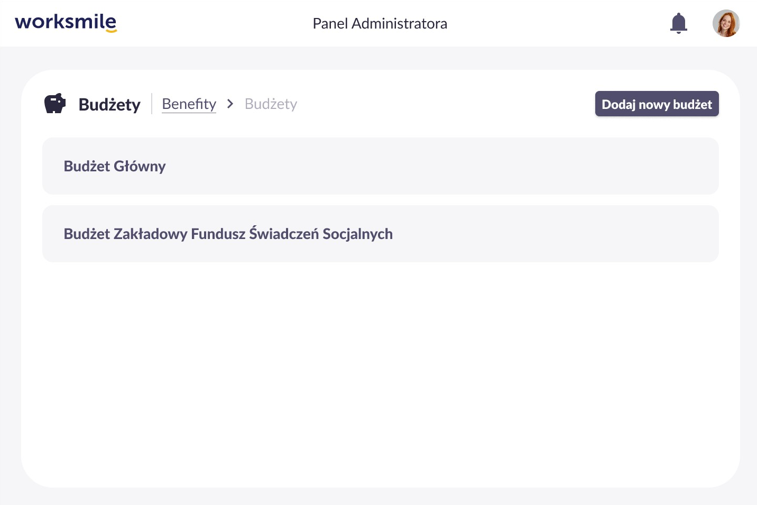Click the piggy bank Budżety icon
The image size is (757, 505).
click(x=55, y=104)
